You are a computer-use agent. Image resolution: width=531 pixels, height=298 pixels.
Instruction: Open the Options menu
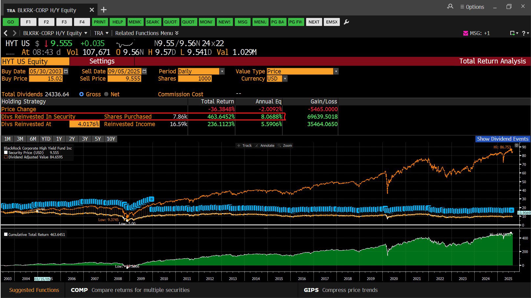coord(472,7)
